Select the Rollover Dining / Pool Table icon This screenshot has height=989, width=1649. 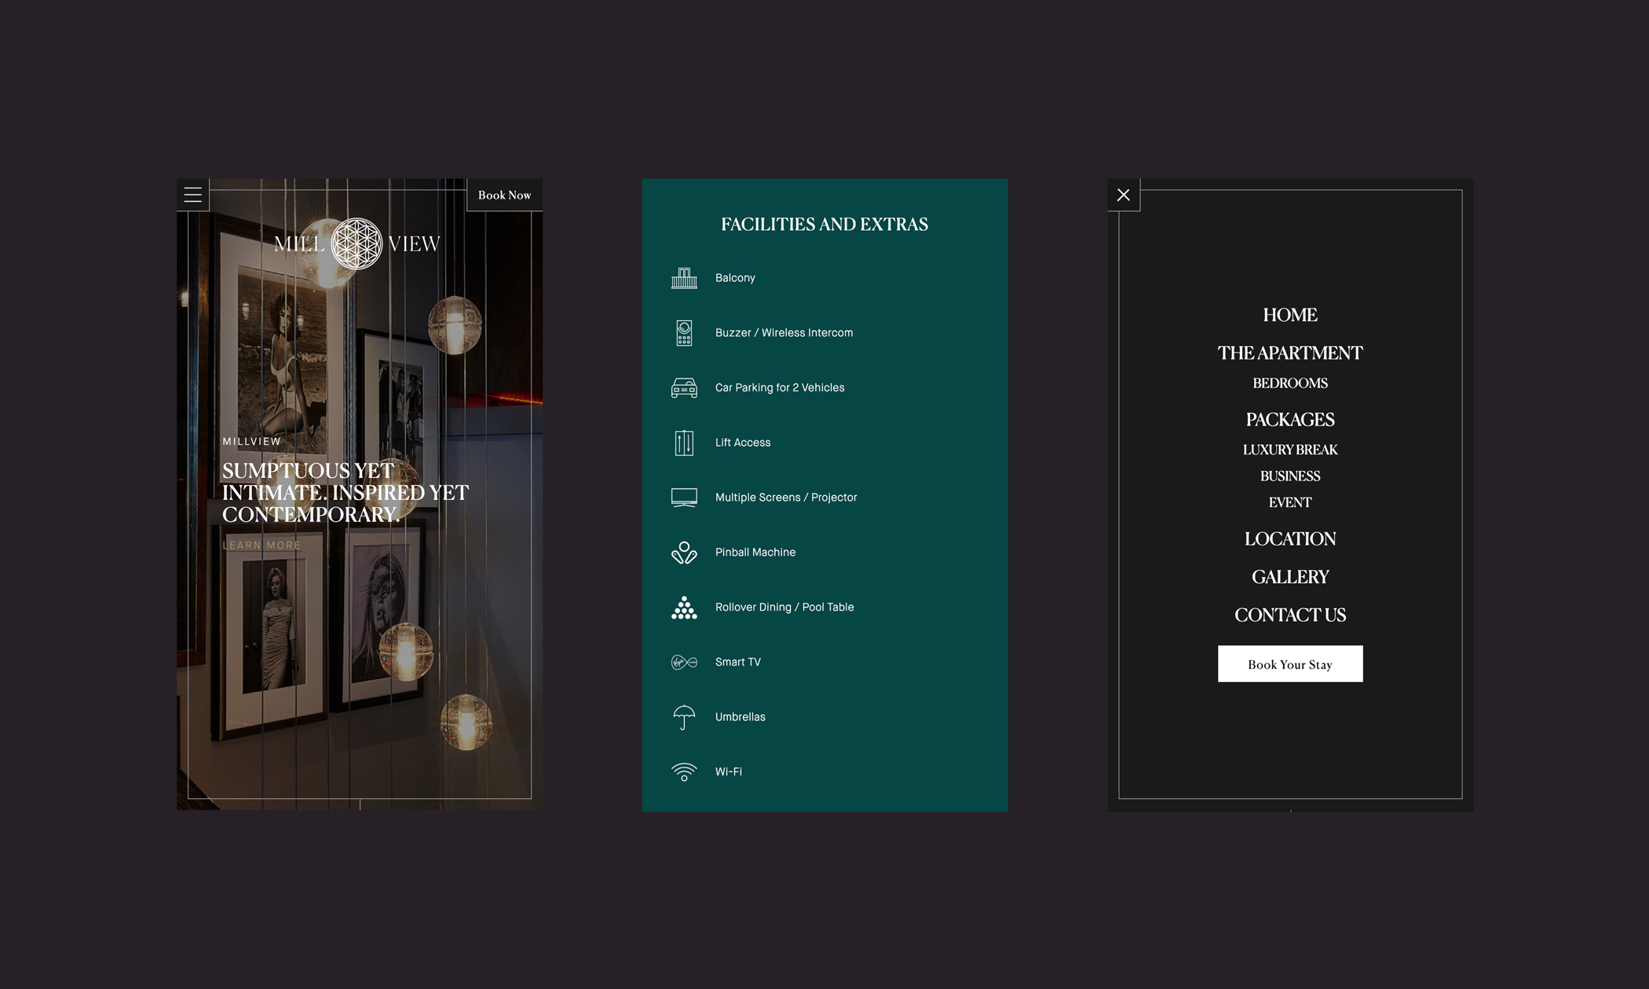coord(684,607)
